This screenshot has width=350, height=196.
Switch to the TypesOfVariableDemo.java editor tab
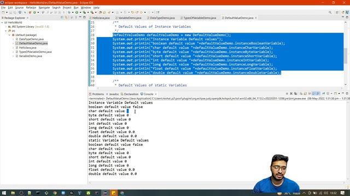199,18
